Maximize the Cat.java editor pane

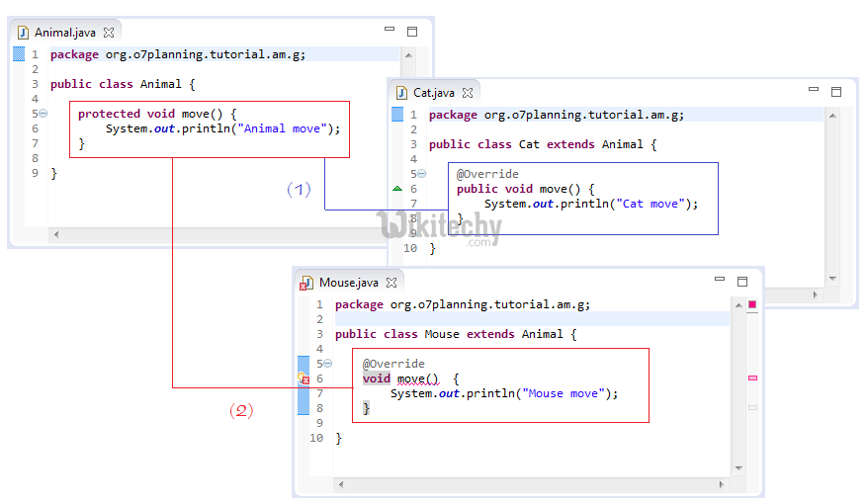pyautogui.click(x=835, y=92)
